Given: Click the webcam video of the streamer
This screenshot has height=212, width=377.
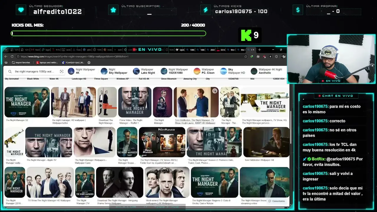Looking at the screenshot, I should (331, 59).
